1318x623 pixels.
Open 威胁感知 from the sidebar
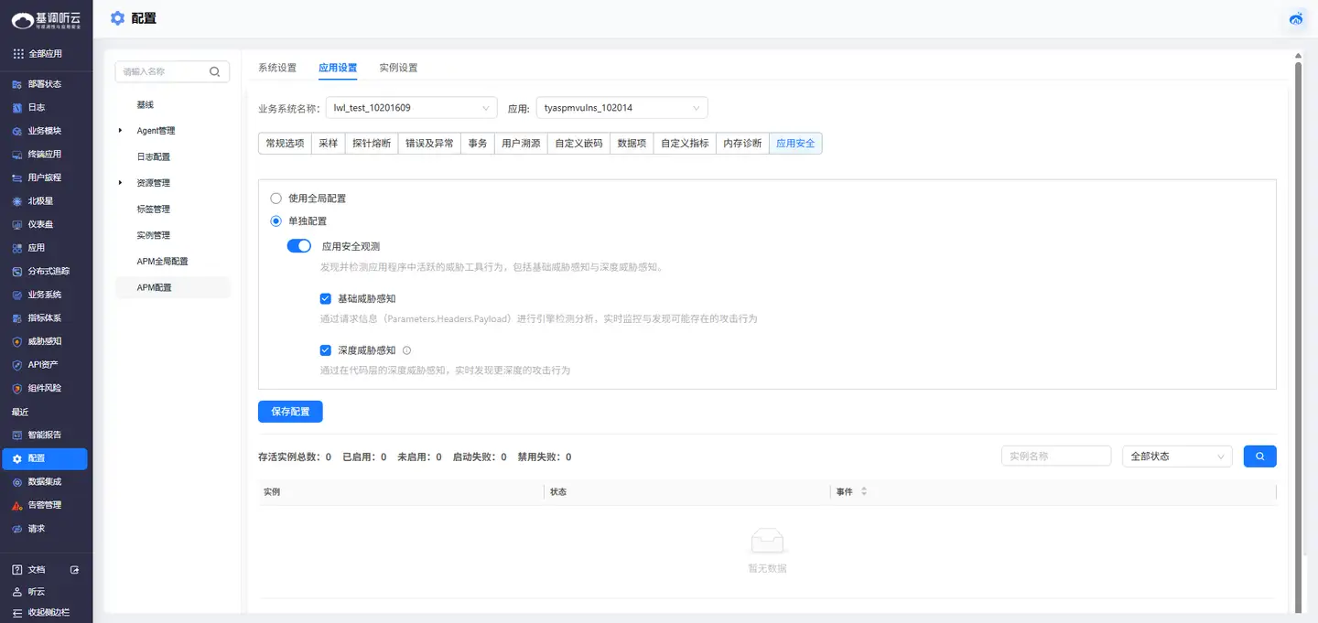(x=44, y=341)
